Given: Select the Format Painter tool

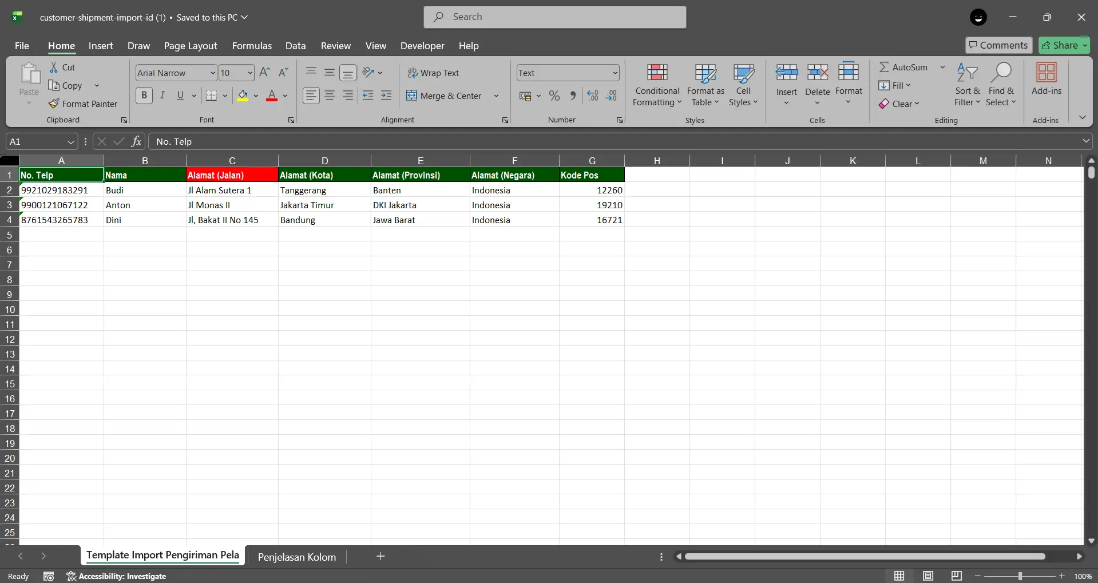Looking at the screenshot, I should point(84,104).
